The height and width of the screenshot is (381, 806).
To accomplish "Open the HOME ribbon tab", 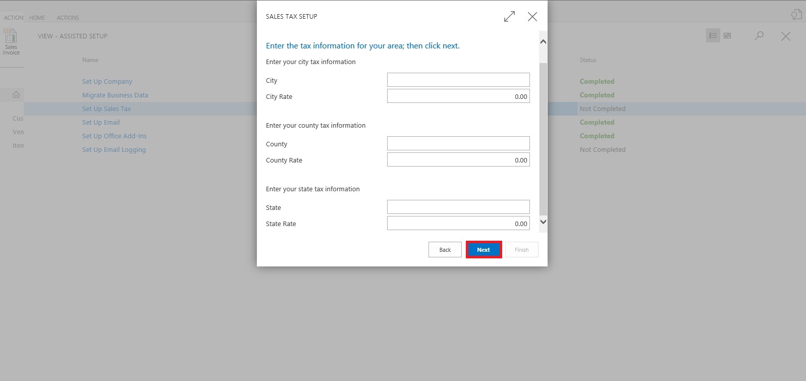I will (37, 18).
